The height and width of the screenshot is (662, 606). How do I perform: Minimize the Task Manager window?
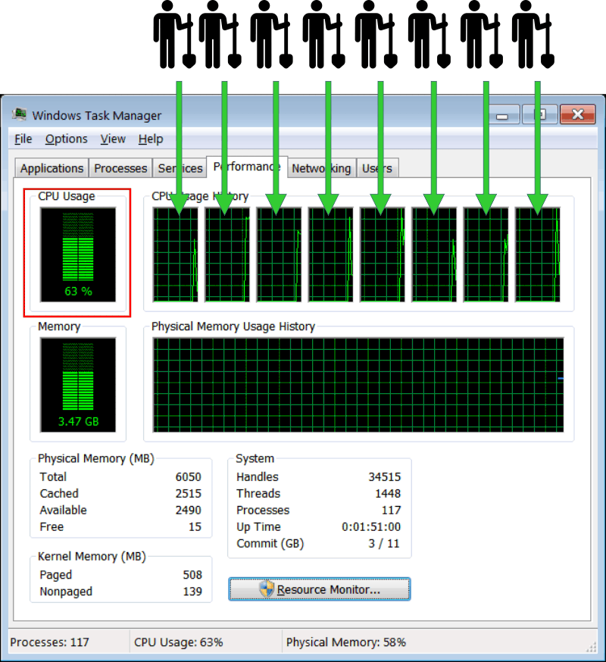pyautogui.click(x=502, y=114)
